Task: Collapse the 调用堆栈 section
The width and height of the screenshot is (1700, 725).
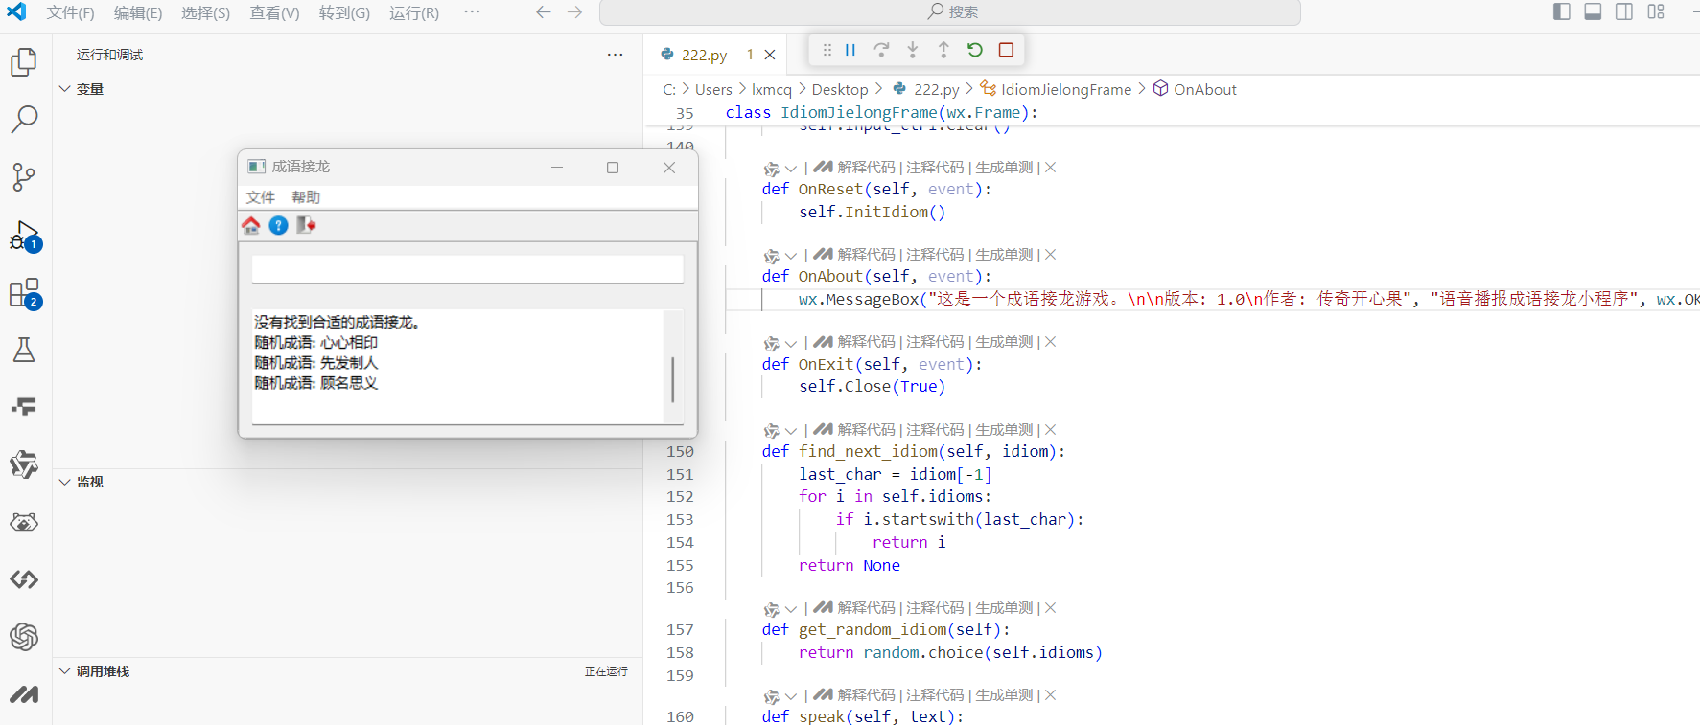Action: (65, 671)
